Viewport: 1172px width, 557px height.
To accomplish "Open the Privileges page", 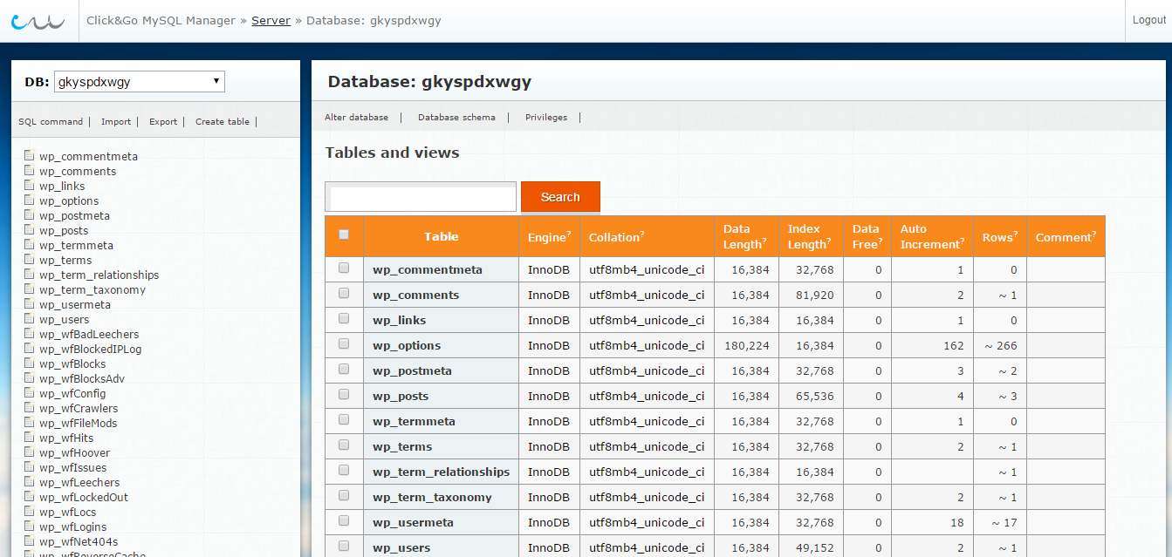I will click(546, 117).
